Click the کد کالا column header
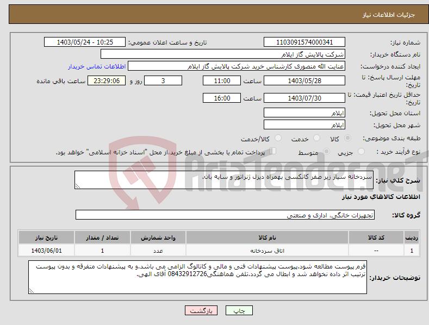 point(376,237)
